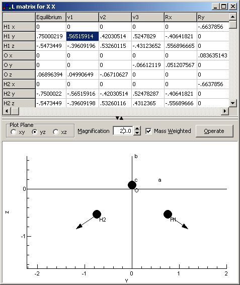
Task: Click the H1 atom dot in the plot
Action: coord(168,215)
